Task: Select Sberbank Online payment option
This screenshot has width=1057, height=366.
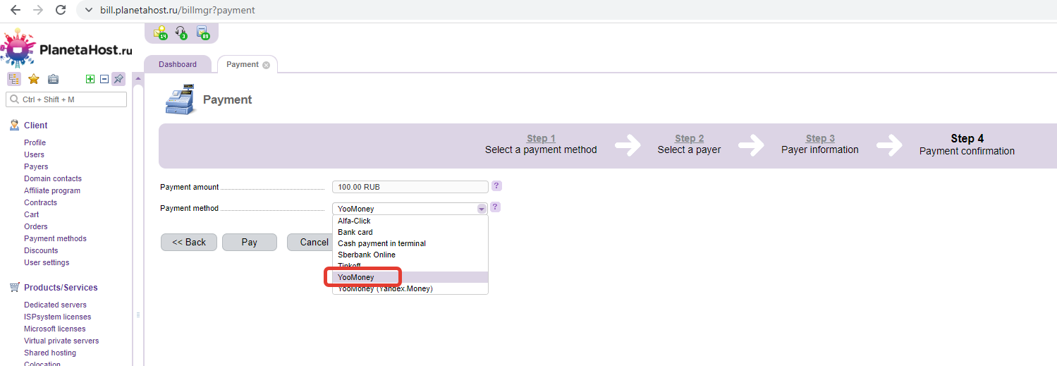Action: point(367,255)
